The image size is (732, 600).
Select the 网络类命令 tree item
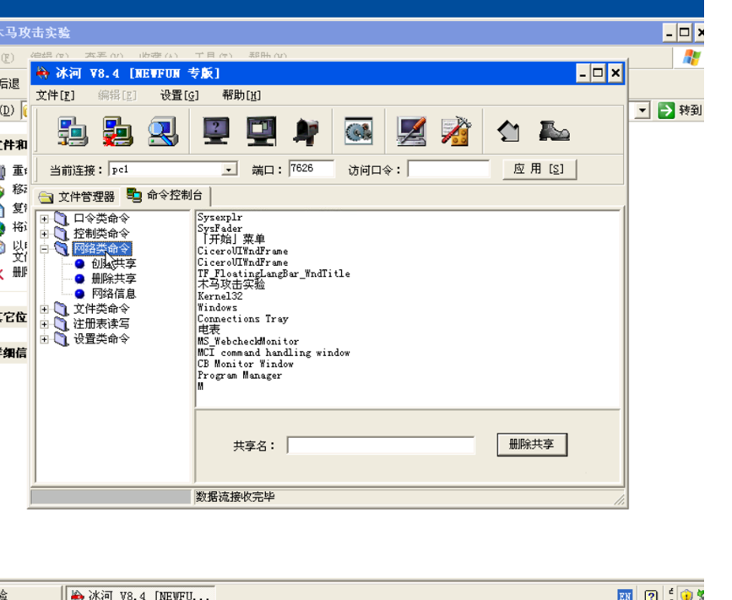tap(102, 248)
